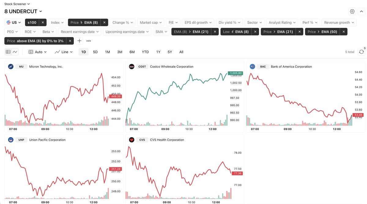This screenshot has width=367, height=204.
Task: Remove the Low below EMA (8) filter
Action: (x=255, y=32)
